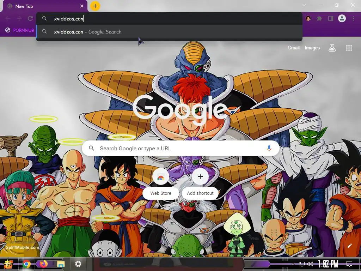The height and width of the screenshot is (271, 361).
Task: Click the Google search box
Action: (181, 149)
